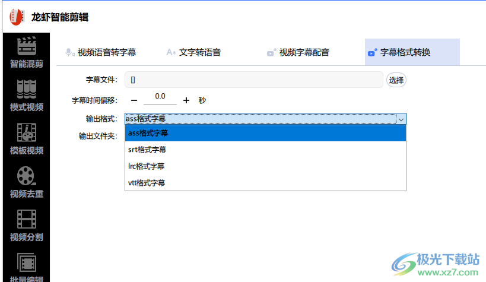Image resolution: width=486 pixels, height=282 pixels.
Task: Click the 0.0 time offset value field
Action: [160, 97]
